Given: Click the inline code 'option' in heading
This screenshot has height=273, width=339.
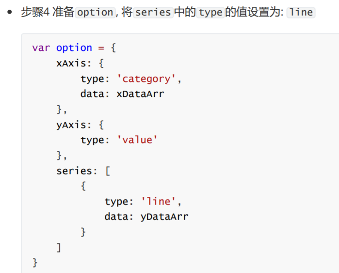Looking at the screenshot, I should point(95,12).
